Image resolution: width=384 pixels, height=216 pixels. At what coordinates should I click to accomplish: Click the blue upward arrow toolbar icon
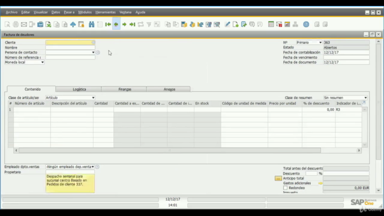coord(73,24)
